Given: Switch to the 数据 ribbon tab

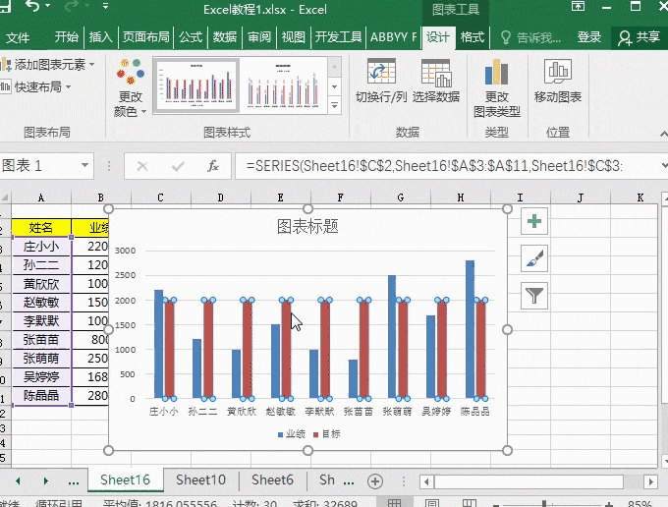Looking at the screenshot, I should click(x=225, y=37).
